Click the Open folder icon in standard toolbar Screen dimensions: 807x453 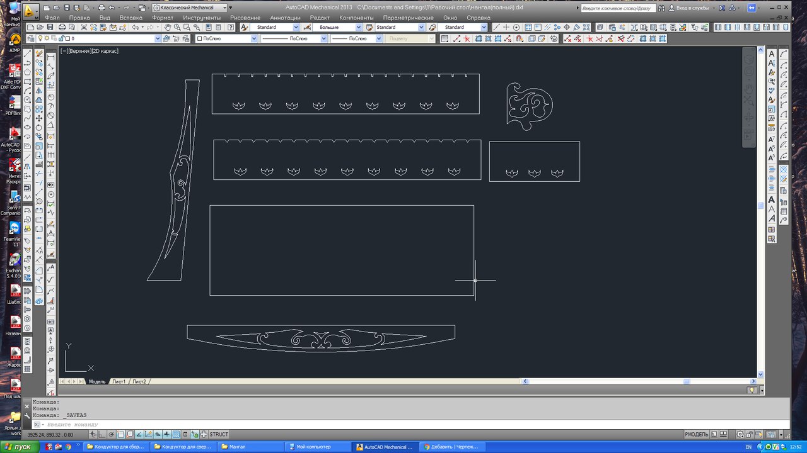40,28
